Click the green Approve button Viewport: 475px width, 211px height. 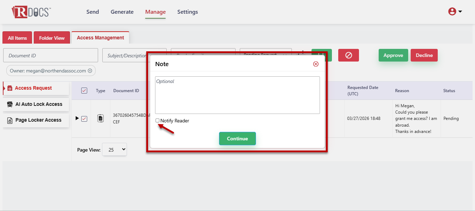393,55
